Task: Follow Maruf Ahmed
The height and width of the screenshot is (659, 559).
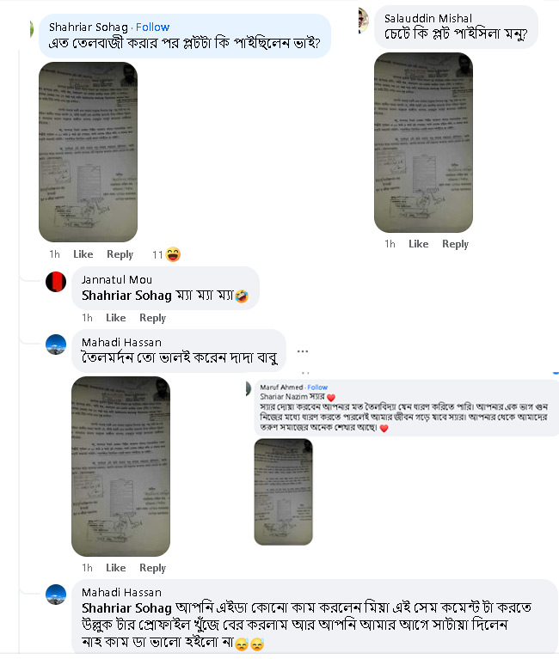Action: [317, 387]
